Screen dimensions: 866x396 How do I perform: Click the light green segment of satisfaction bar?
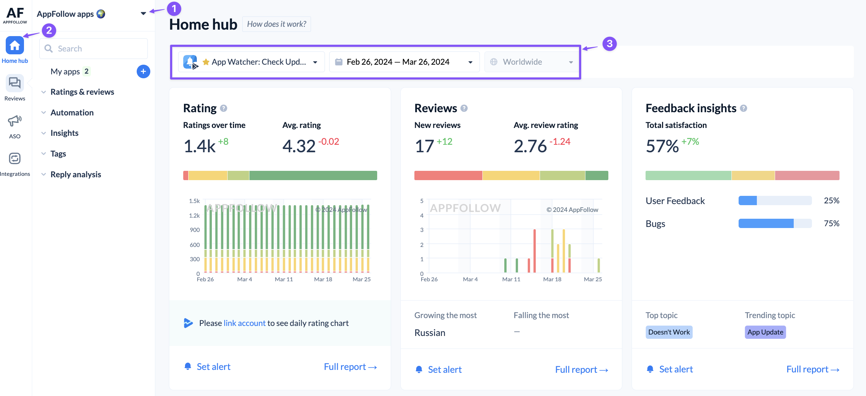[688, 175]
